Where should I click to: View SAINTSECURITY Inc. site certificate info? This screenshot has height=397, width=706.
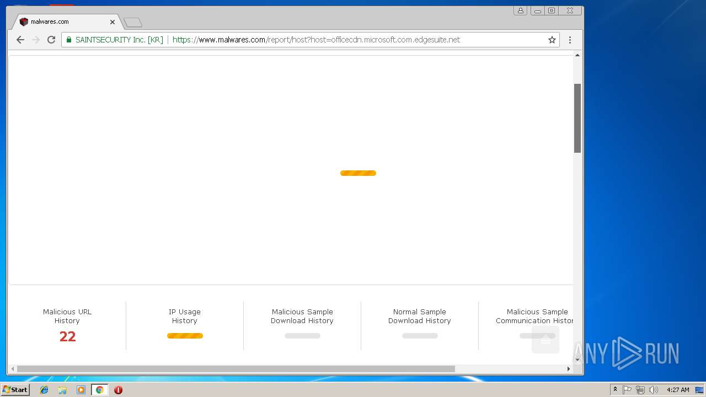[x=115, y=40]
